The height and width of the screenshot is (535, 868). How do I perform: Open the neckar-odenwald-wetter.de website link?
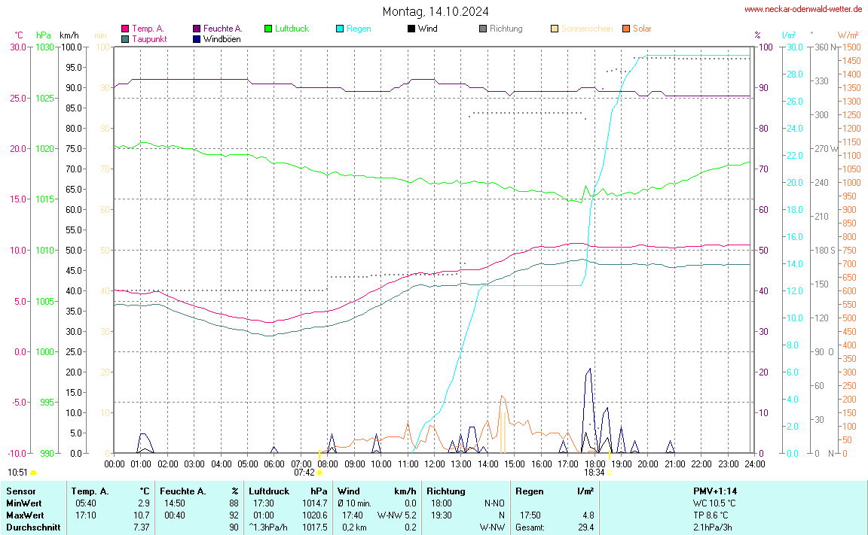click(803, 9)
